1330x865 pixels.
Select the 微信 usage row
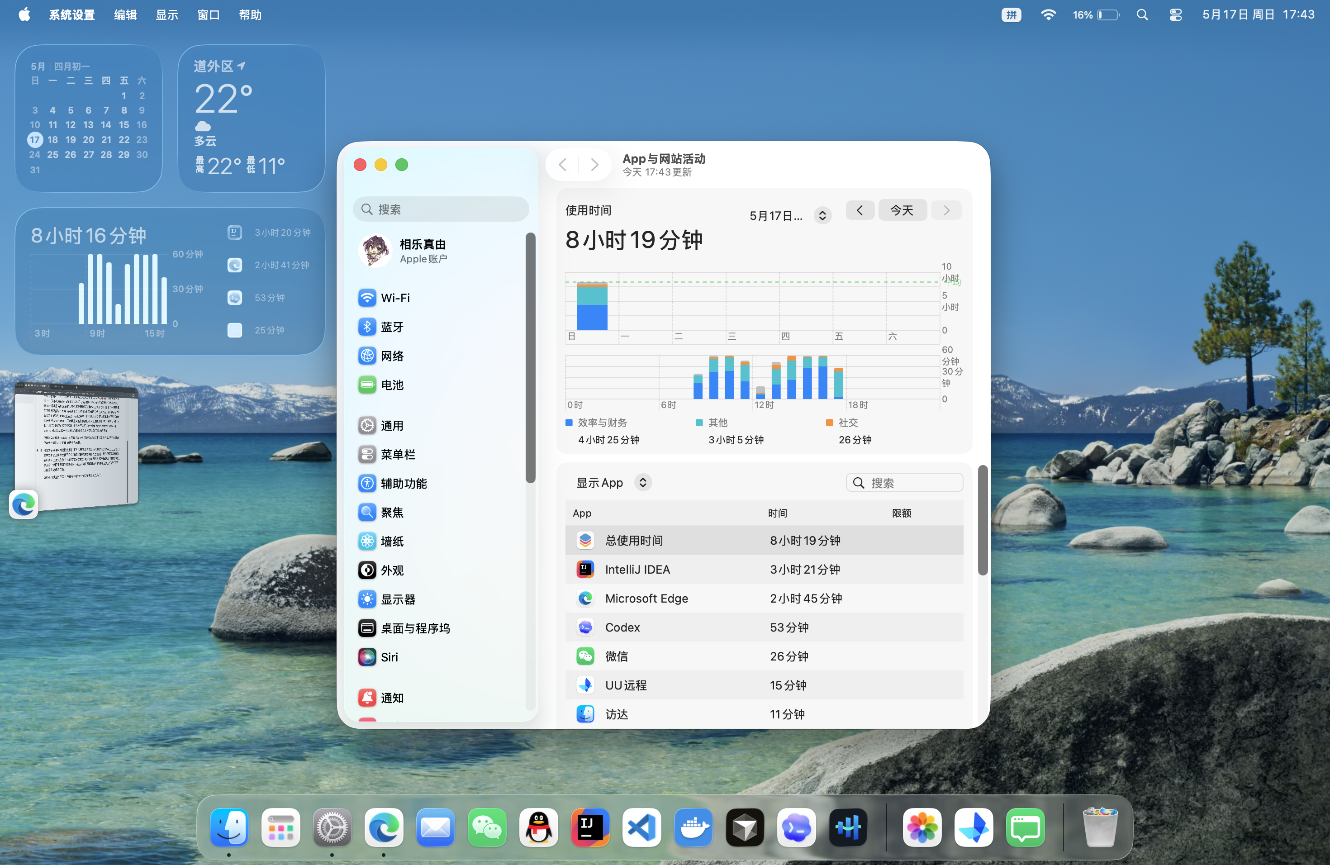tap(764, 656)
